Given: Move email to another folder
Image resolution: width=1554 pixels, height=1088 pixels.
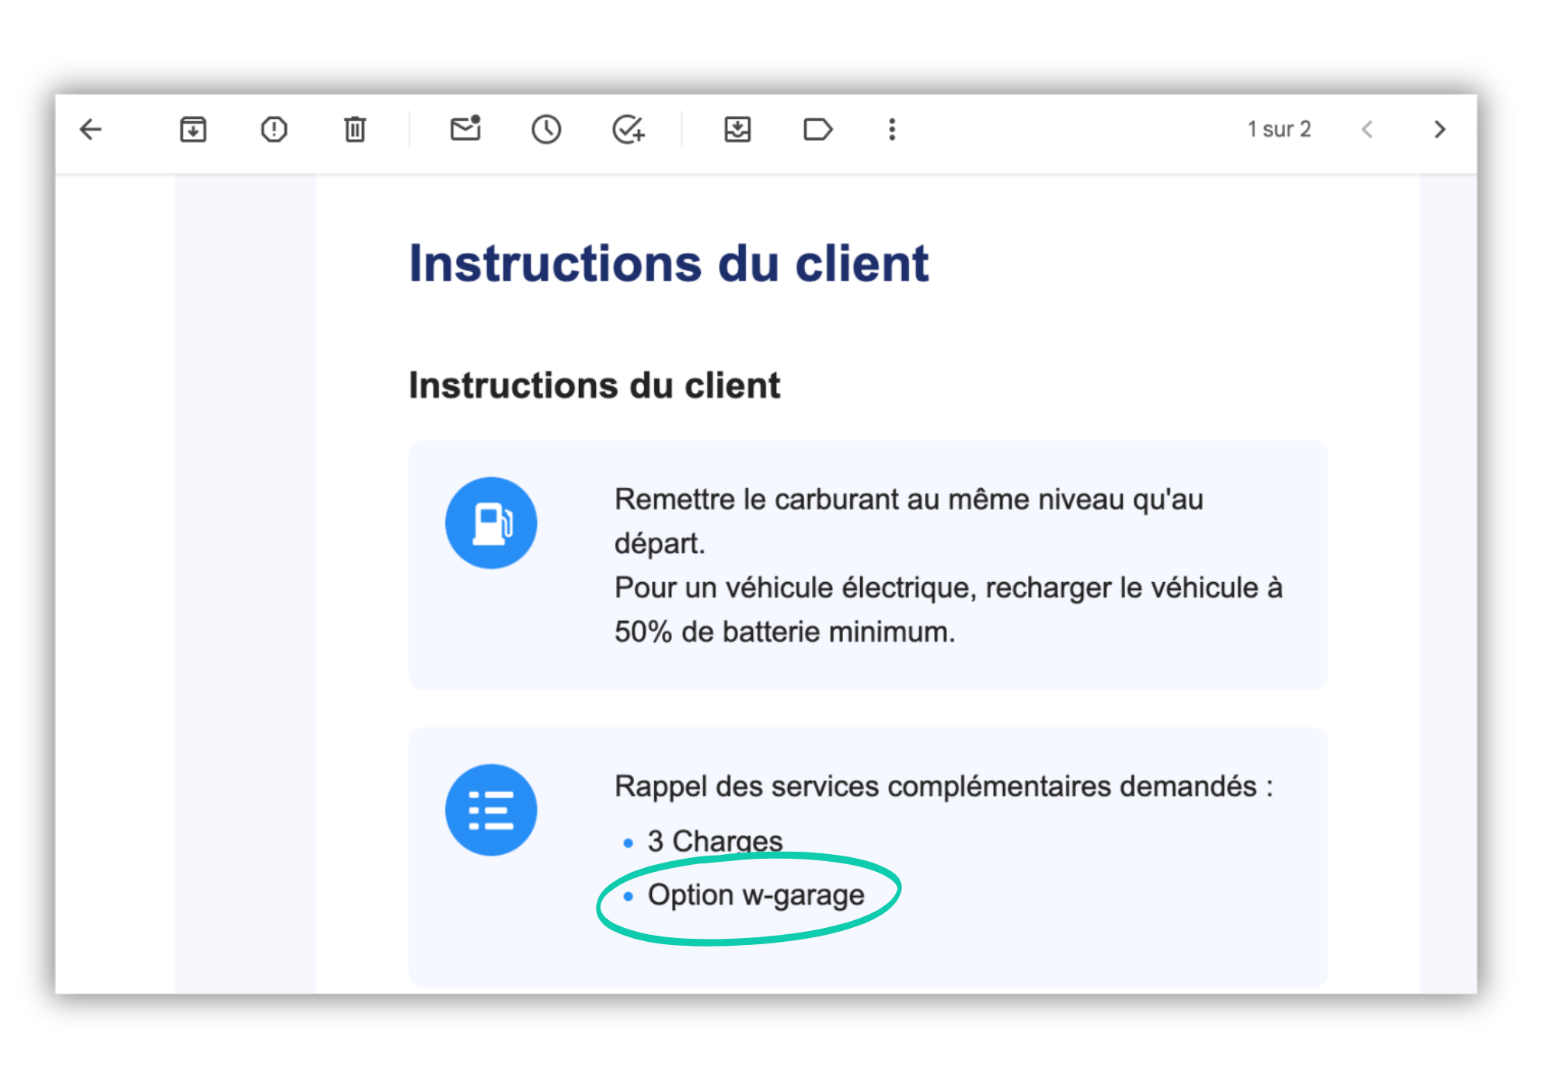Looking at the screenshot, I should (x=737, y=129).
